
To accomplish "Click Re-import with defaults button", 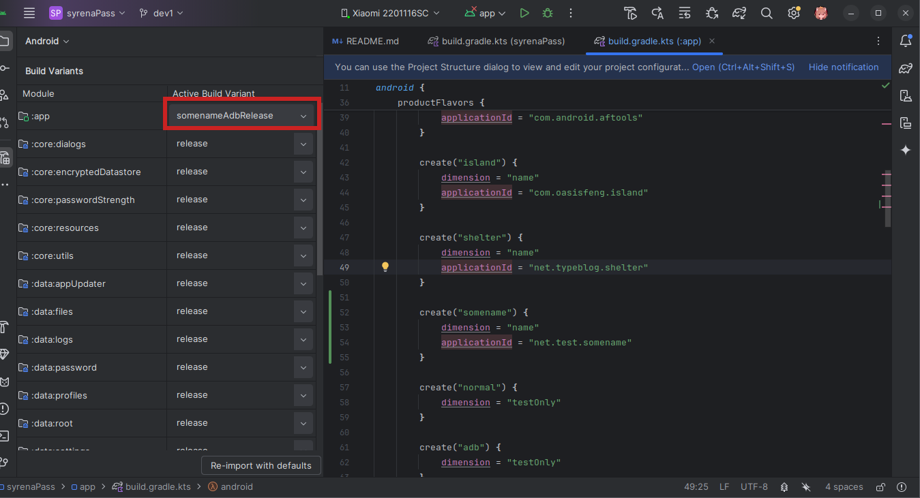I will click(x=261, y=465).
